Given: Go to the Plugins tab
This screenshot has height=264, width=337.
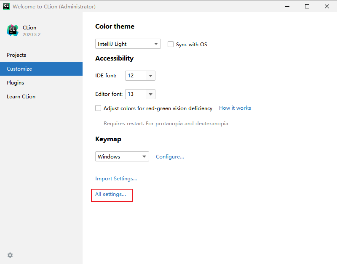Looking at the screenshot, I should pos(16,83).
